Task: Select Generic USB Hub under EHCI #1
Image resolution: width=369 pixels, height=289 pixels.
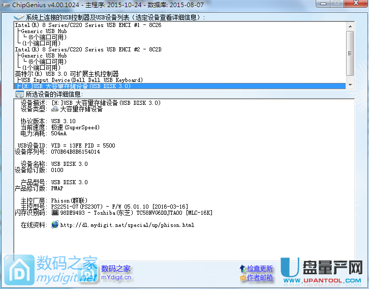Action: click(x=44, y=31)
